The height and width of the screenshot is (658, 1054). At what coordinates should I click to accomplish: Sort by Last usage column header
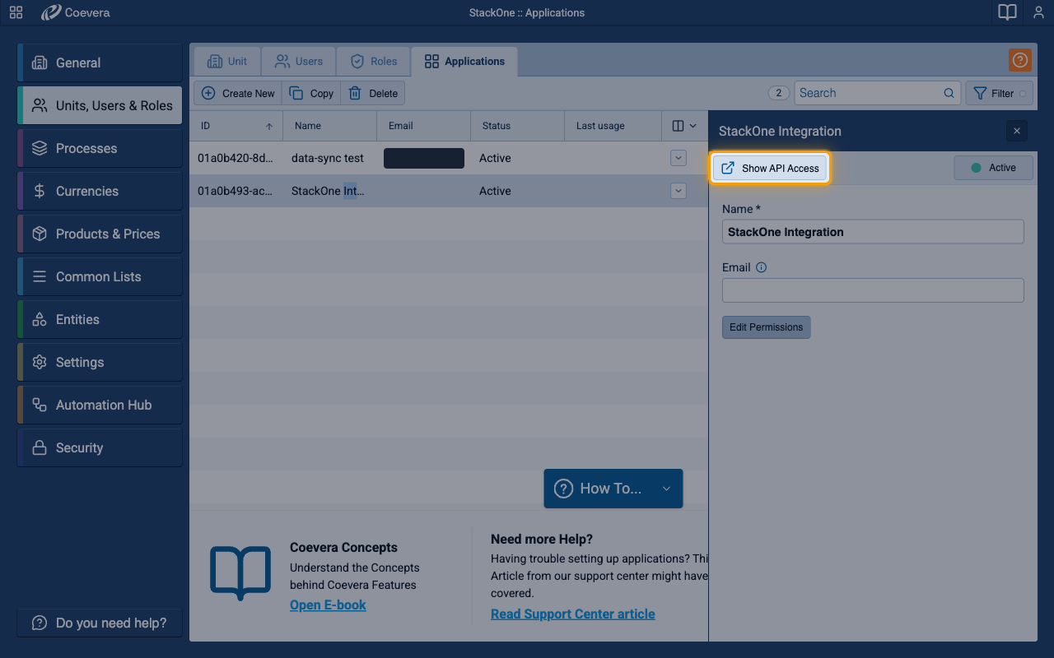pos(613,126)
